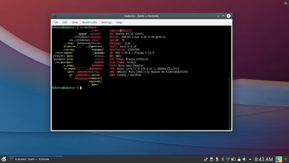Open the Wi-Fi network tray icon

228,159
